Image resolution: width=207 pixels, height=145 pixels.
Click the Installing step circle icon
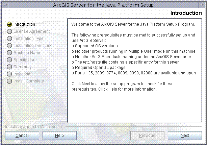(x=9, y=74)
